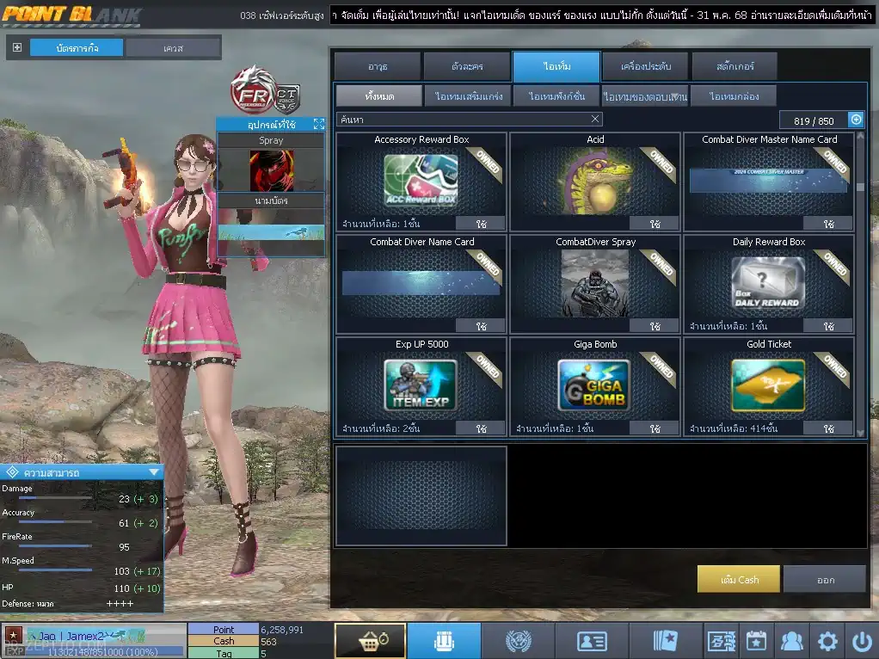This screenshot has width=879, height=659.
Task: Open the profile ID card icon
Action: point(592,641)
